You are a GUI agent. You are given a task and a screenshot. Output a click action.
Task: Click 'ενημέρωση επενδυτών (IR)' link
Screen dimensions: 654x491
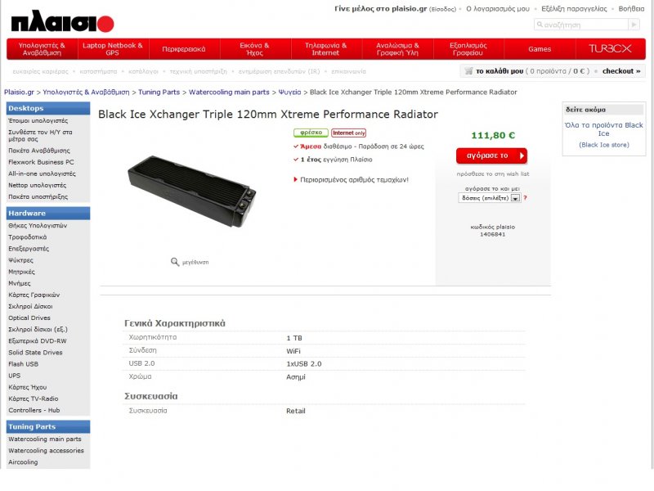coord(279,71)
